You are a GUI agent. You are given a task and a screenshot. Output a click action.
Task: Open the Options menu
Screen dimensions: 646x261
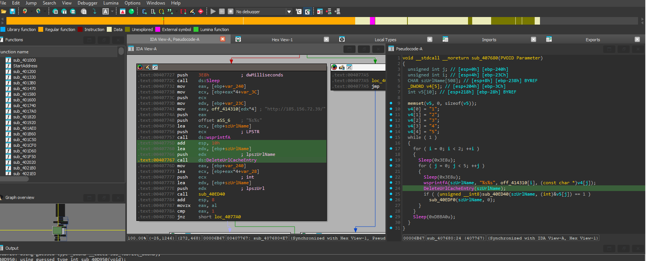pyautogui.click(x=133, y=3)
